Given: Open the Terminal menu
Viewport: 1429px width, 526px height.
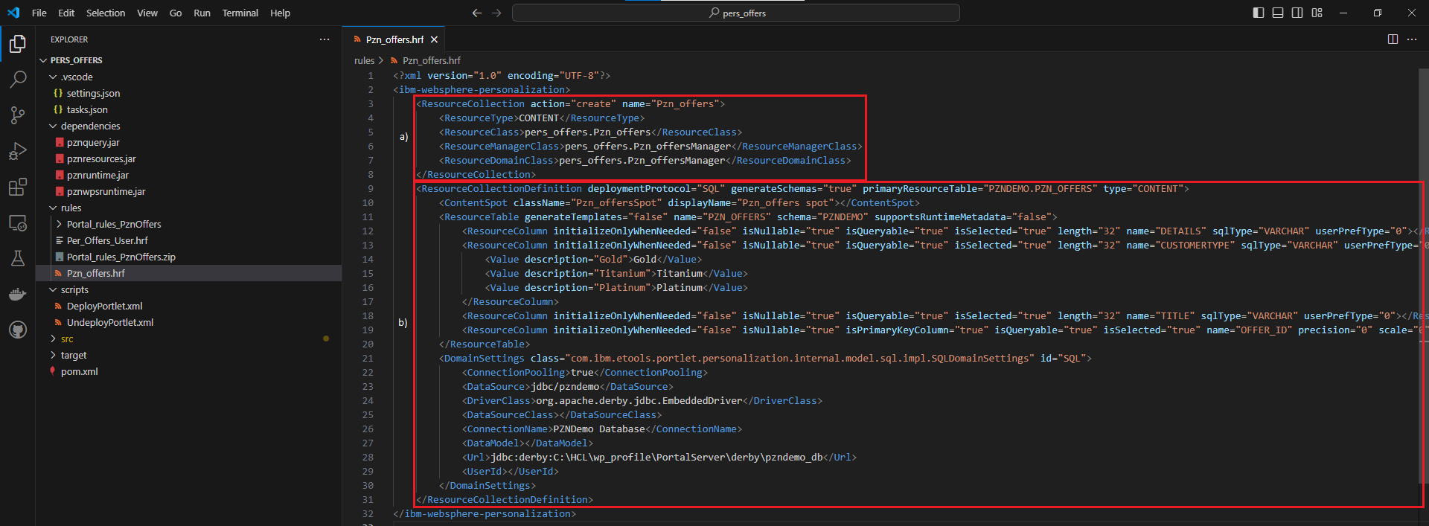Looking at the screenshot, I should pyautogui.click(x=240, y=13).
